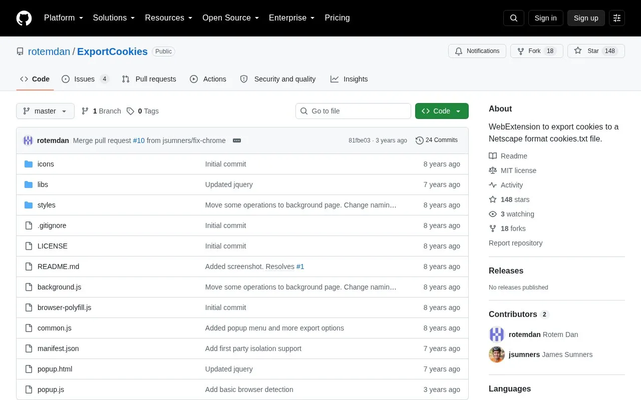Open the 1 Branch link
The image size is (641, 400).
pyautogui.click(x=101, y=111)
